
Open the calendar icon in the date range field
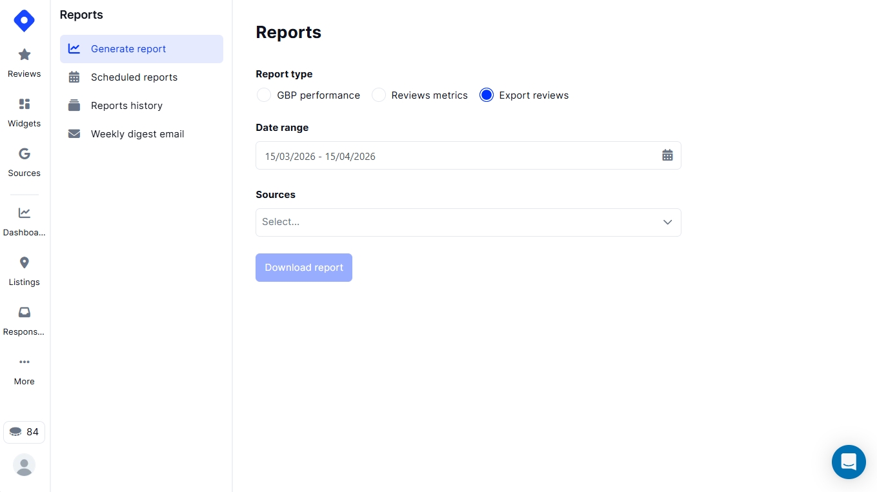pyautogui.click(x=667, y=155)
